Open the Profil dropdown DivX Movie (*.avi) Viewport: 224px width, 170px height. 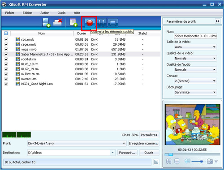click(77, 143)
